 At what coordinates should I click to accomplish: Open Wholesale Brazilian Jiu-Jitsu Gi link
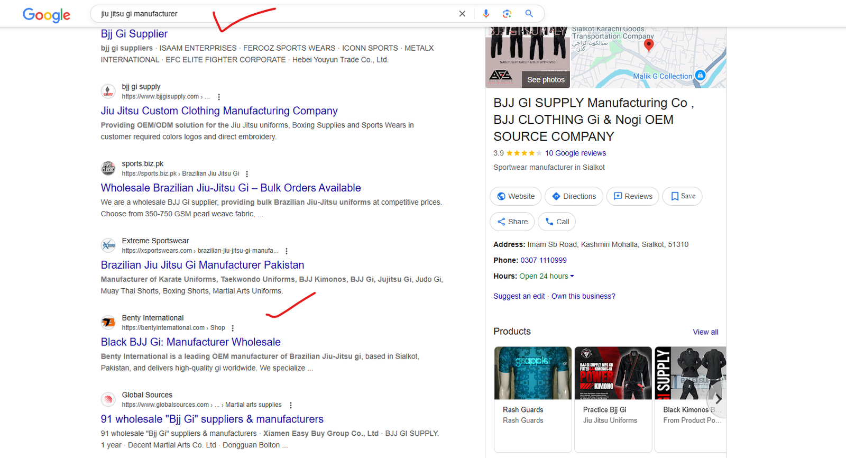231,188
